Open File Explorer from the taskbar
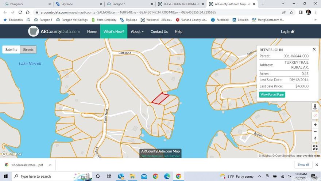The height and width of the screenshot is (181, 321). pos(132,176)
